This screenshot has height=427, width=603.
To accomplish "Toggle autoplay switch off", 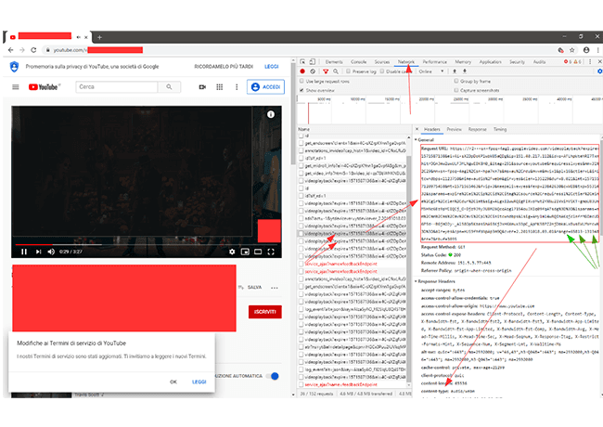I will click(272, 376).
